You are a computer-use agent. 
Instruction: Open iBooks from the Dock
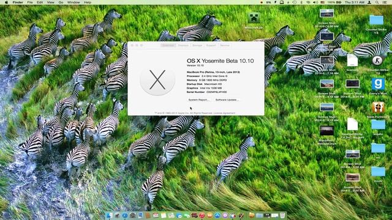click(x=209, y=215)
